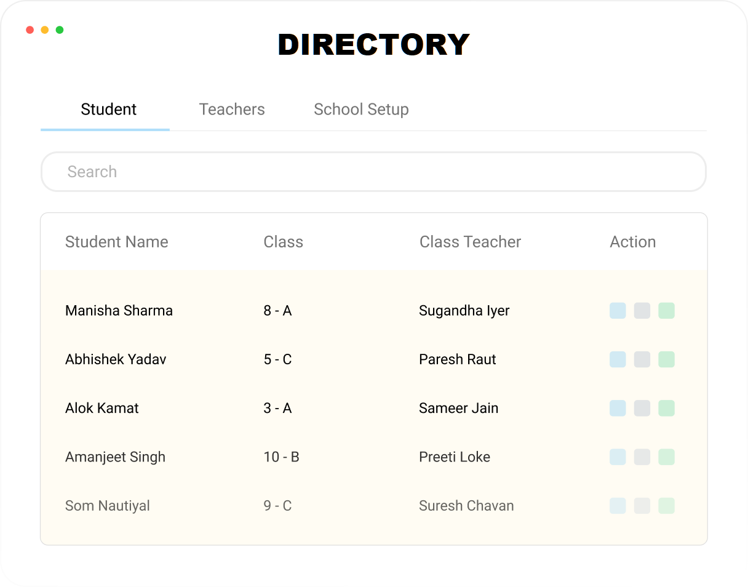Click gray action icon for Alok Kamat

642,408
